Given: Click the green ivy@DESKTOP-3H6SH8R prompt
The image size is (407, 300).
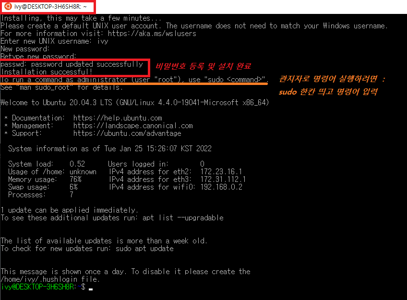Looking at the screenshot, I should (38, 287).
